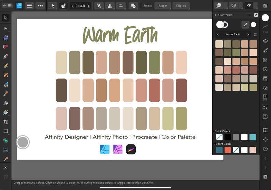The height and width of the screenshot is (190, 271).
Task: Open the alignment options
Action: click(120, 6)
